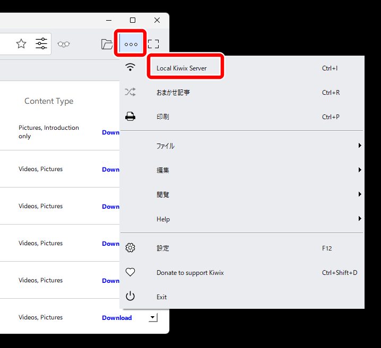The width and height of the screenshot is (381, 348).
Task: Open the Help submenu
Action: point(163,219)
